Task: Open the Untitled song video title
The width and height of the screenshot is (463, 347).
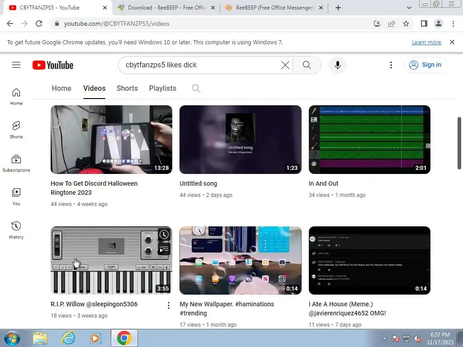Action: [198, 183]
